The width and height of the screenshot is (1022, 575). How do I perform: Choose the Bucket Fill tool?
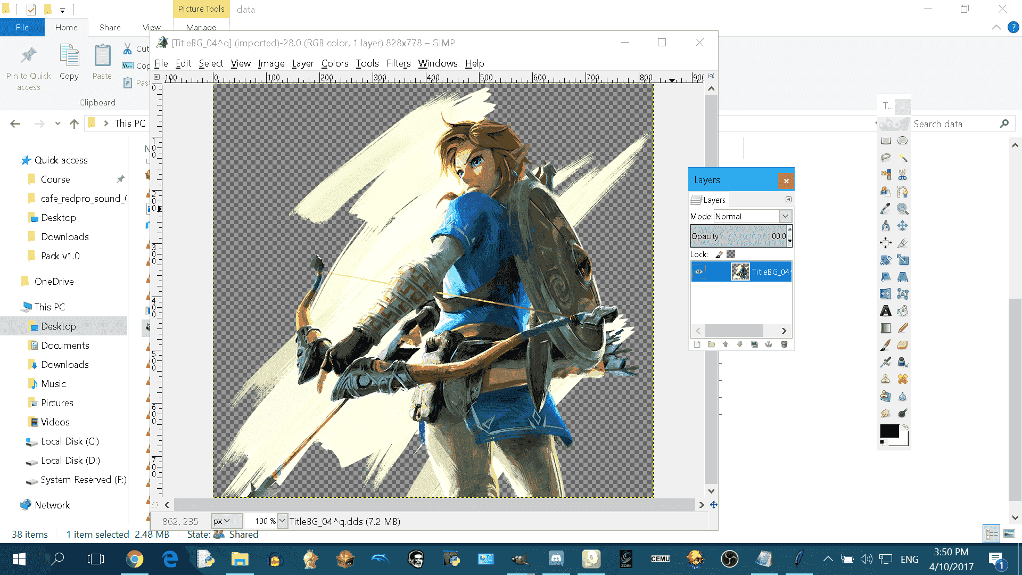[902, 311]
